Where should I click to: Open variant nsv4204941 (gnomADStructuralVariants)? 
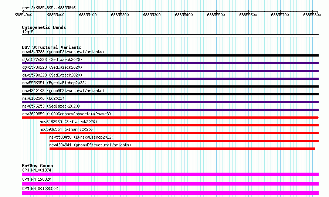coord(90,145)
